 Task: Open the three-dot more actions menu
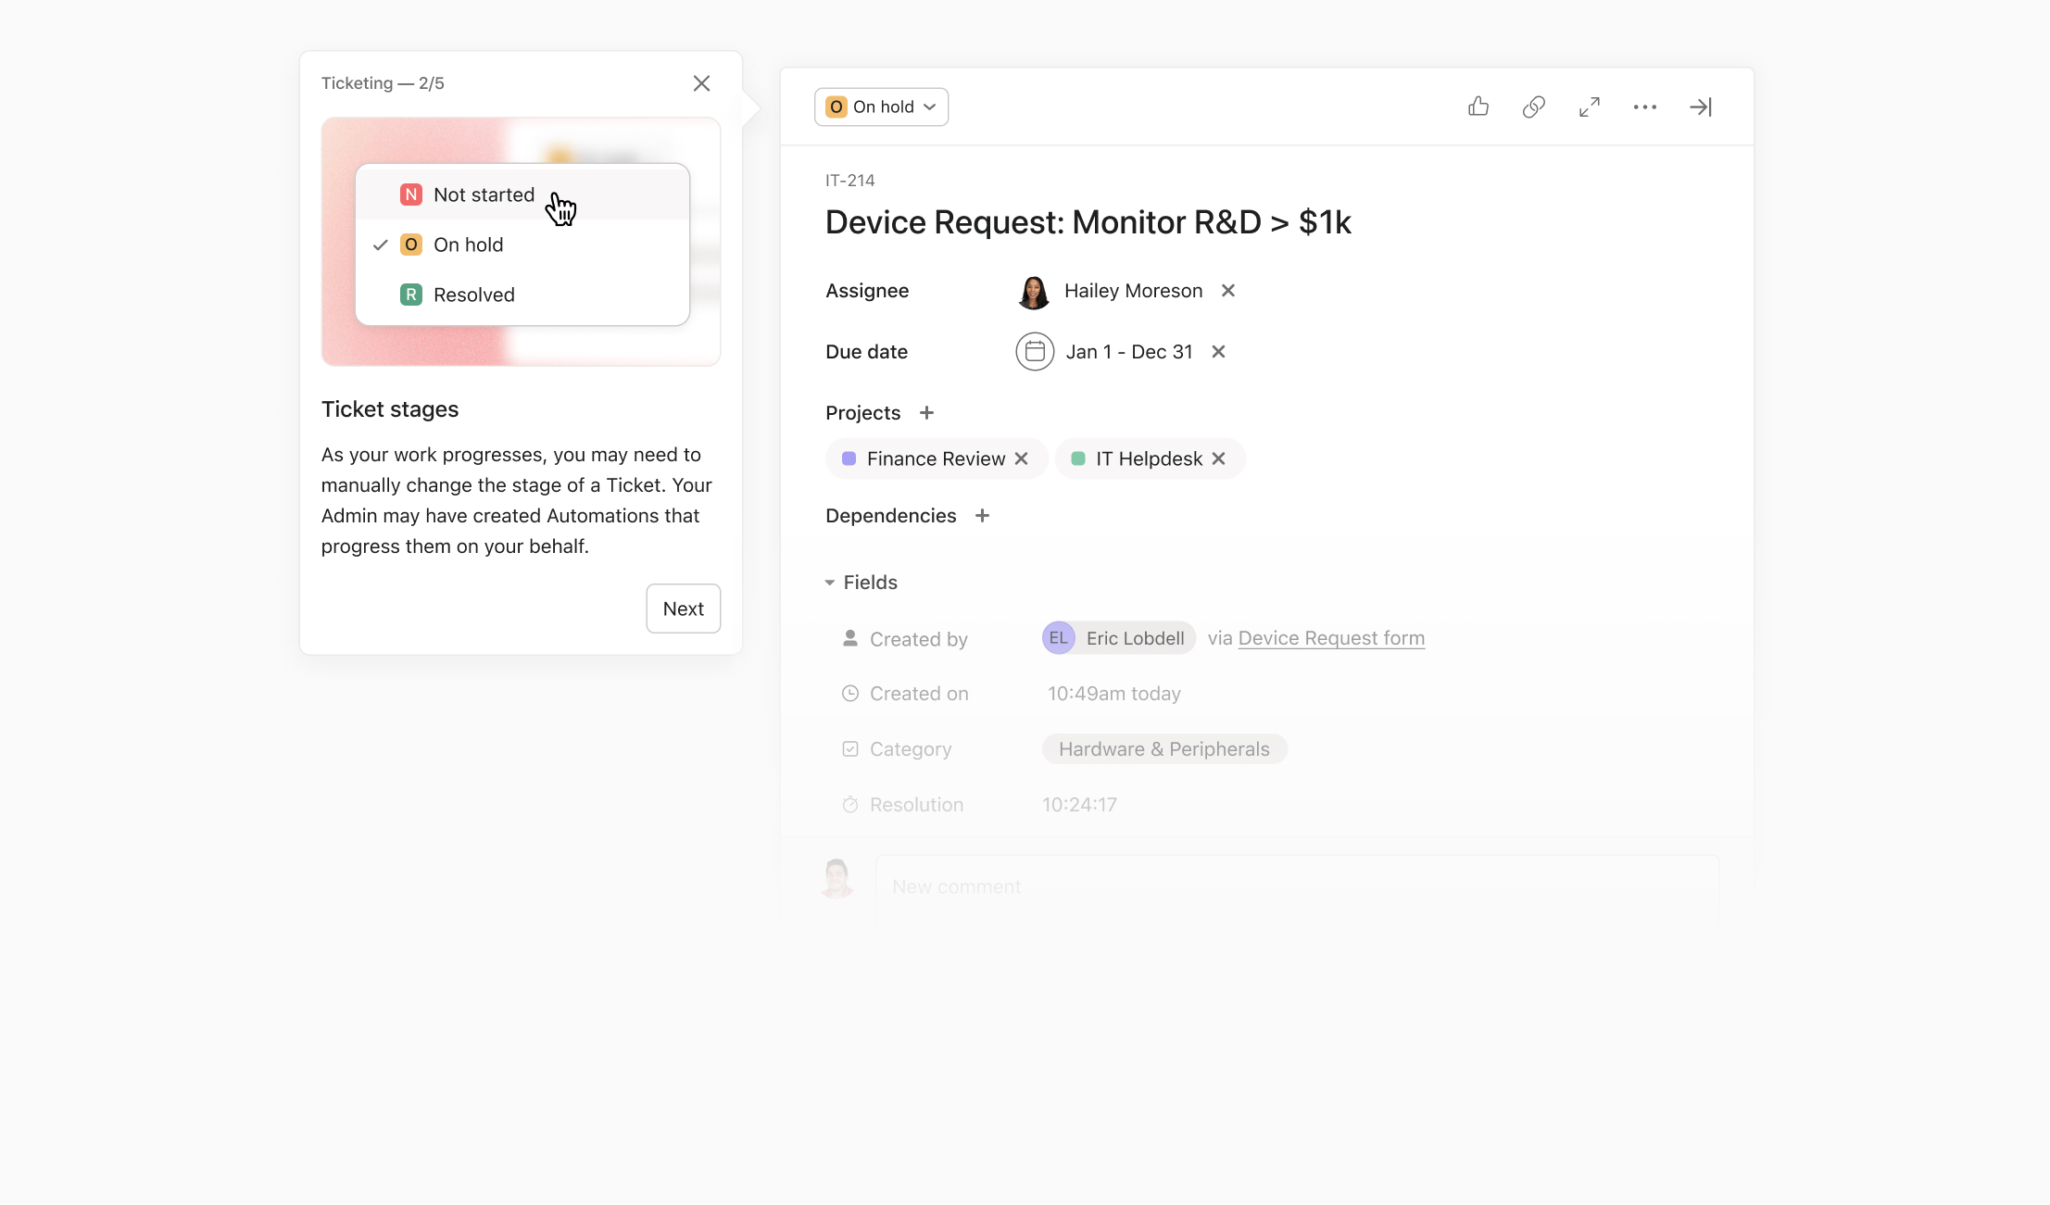click(x=1645, y=107)
